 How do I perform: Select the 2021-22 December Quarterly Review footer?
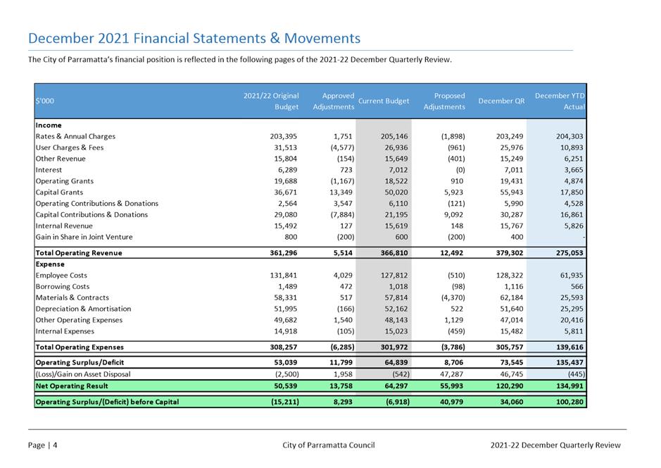pos(555,445)
